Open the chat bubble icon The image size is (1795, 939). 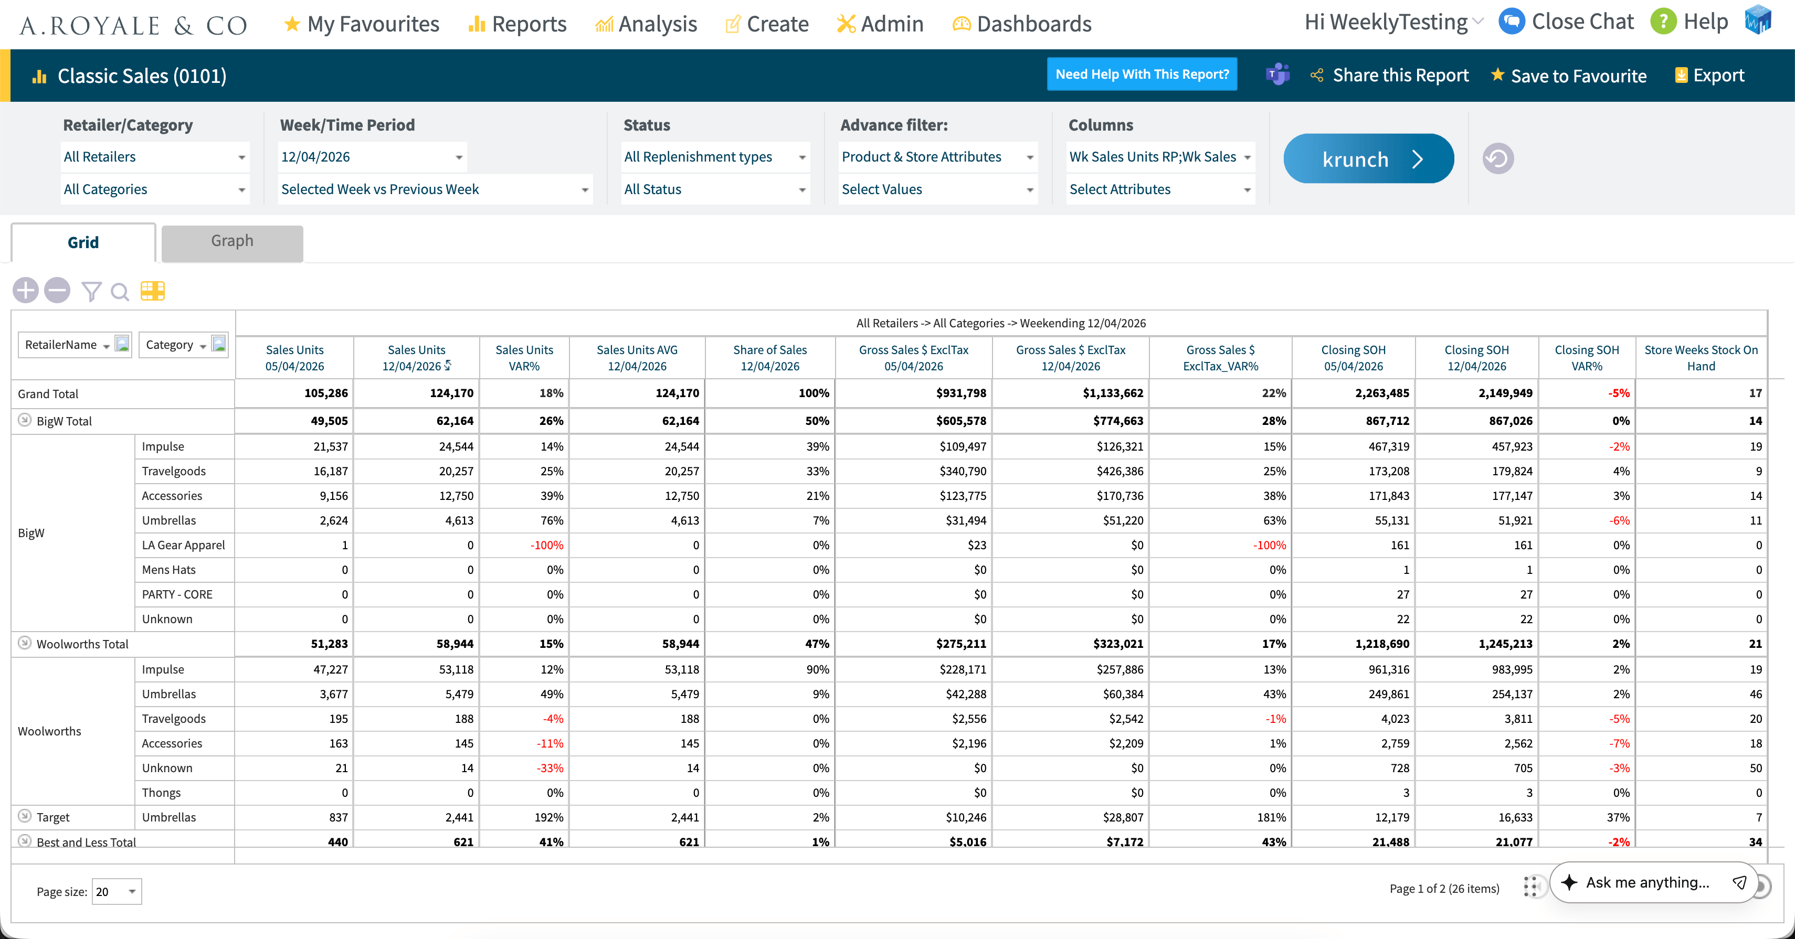pyautogui.click(x=1512, y=22)
